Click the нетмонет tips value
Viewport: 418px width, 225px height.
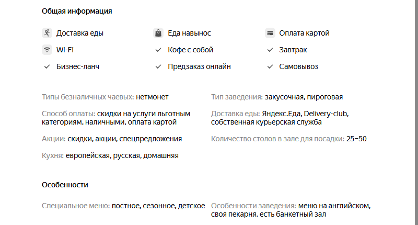tap(152, 97)
